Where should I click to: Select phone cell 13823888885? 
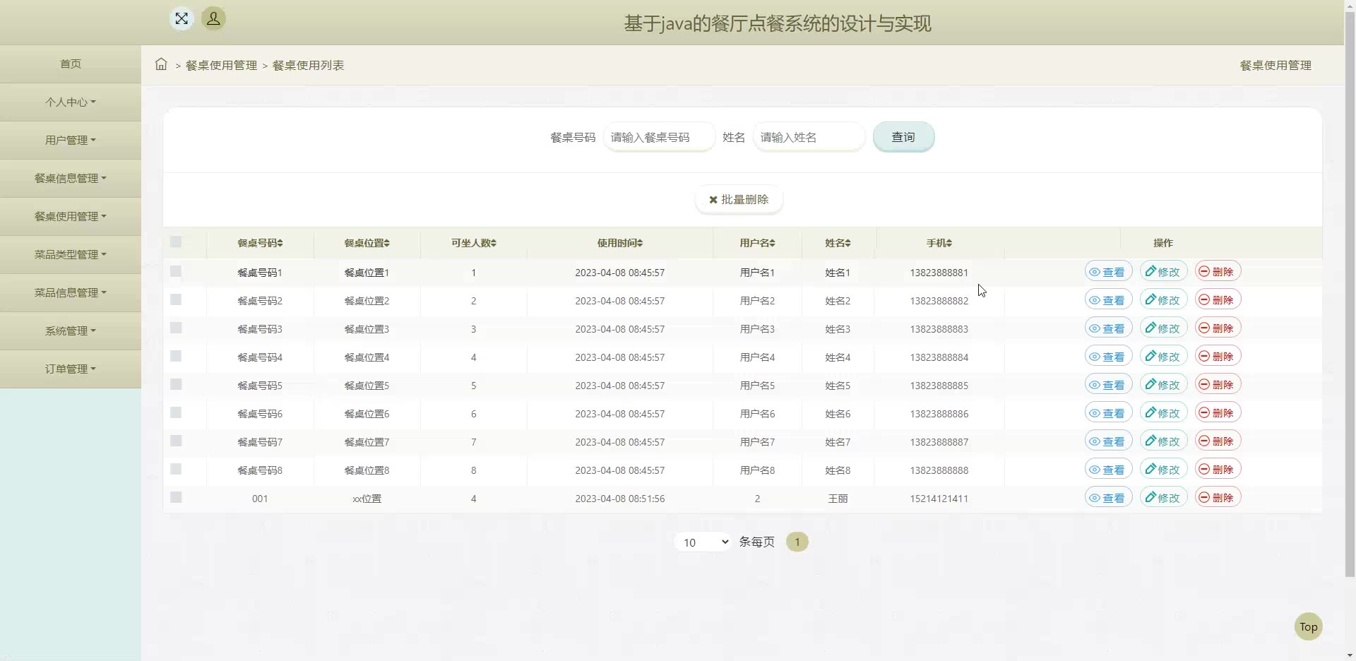(939, 386)
